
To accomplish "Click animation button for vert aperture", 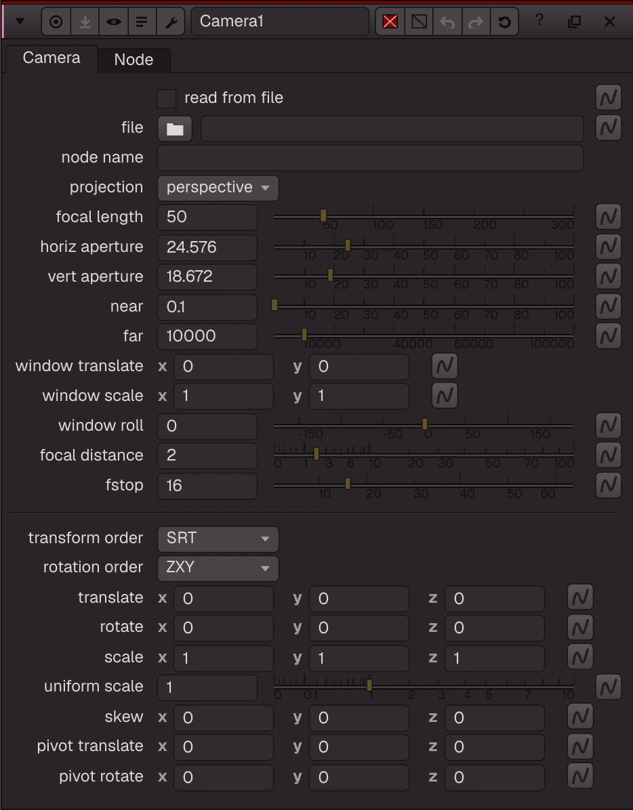I will pyautogui.click(x=608, y=276).
